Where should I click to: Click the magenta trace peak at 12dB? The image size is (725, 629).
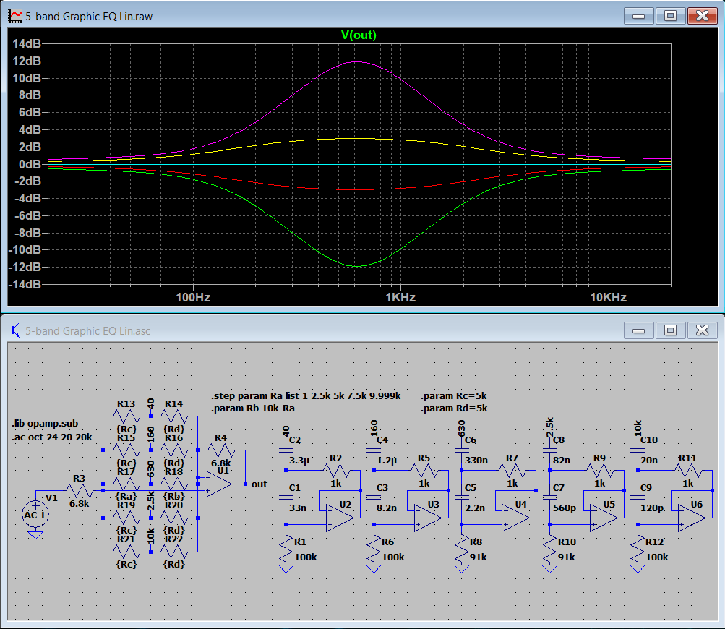(359, 61)
